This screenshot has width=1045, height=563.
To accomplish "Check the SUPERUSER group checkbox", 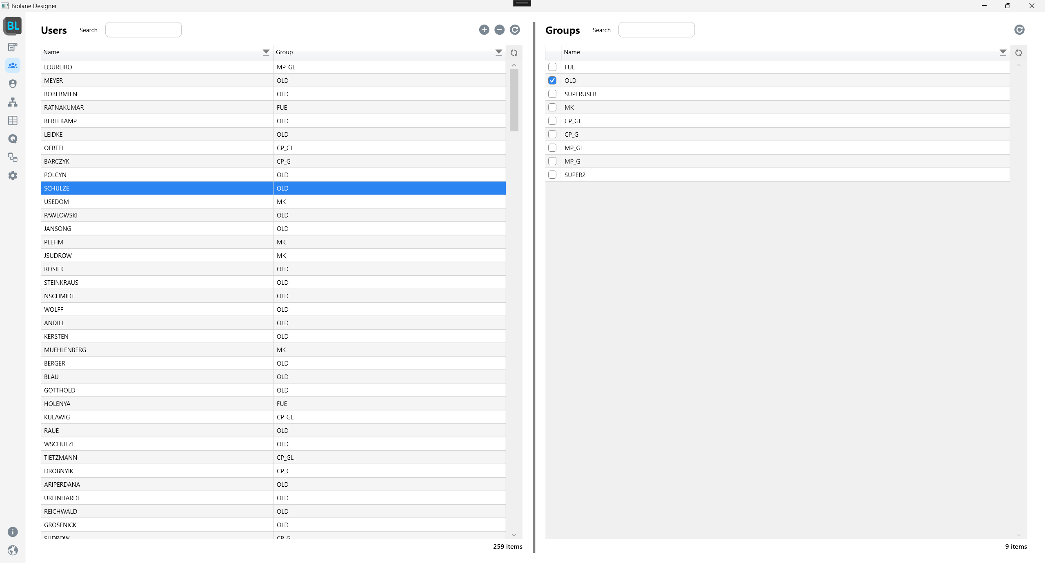I will click(552, 94).
